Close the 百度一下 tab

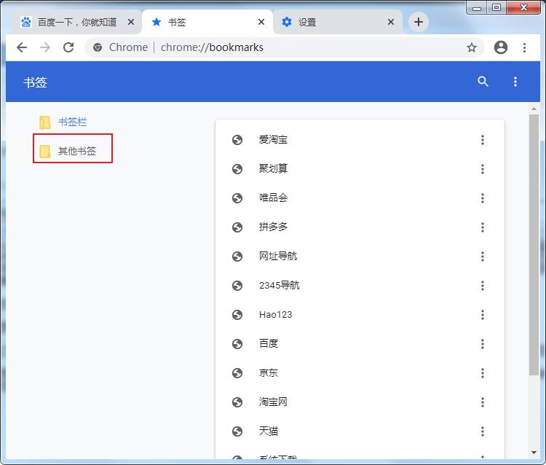tap(131, 22)
